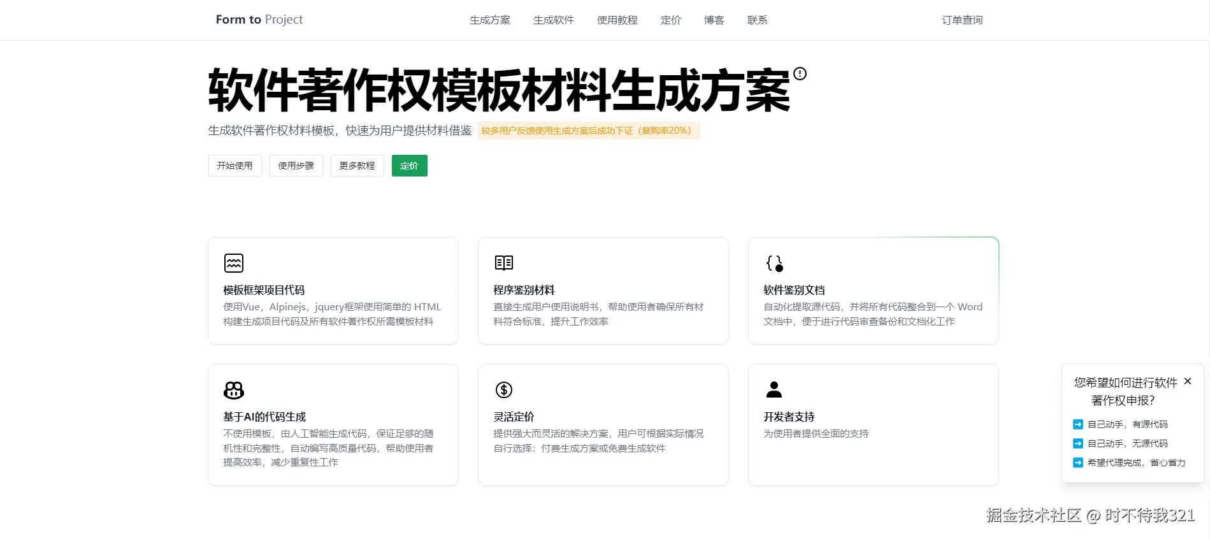Click the arrow icon beside 自己动手，无源代码
Viewport: 1210px width, 539px height.
coord(1078,443)
